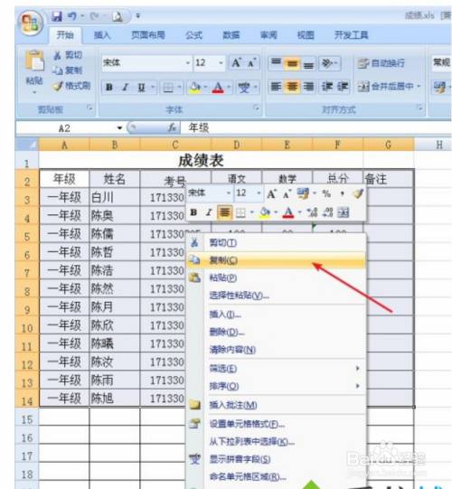Click ribbon fill color bucket swatch
The width and height of the screenshot is (452, 489).
pyautogui.click(x=195, y=88)
